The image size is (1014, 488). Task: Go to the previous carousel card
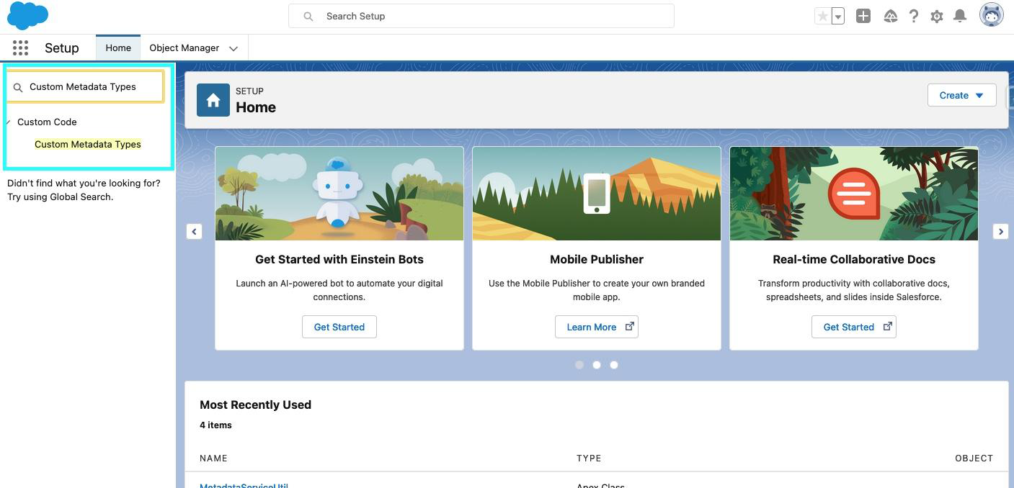point(194,231)
